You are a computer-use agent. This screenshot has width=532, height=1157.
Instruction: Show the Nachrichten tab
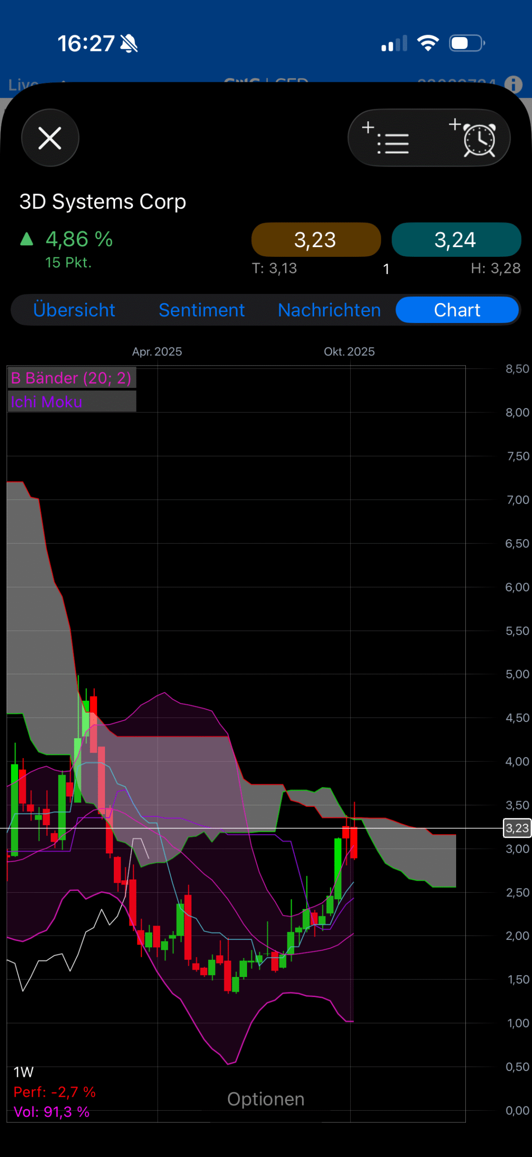point(329,310)
